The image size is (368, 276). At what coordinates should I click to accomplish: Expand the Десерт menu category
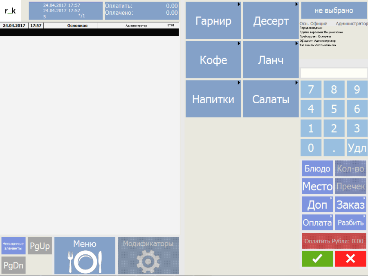pyautogui.click(x=271, y=21)
